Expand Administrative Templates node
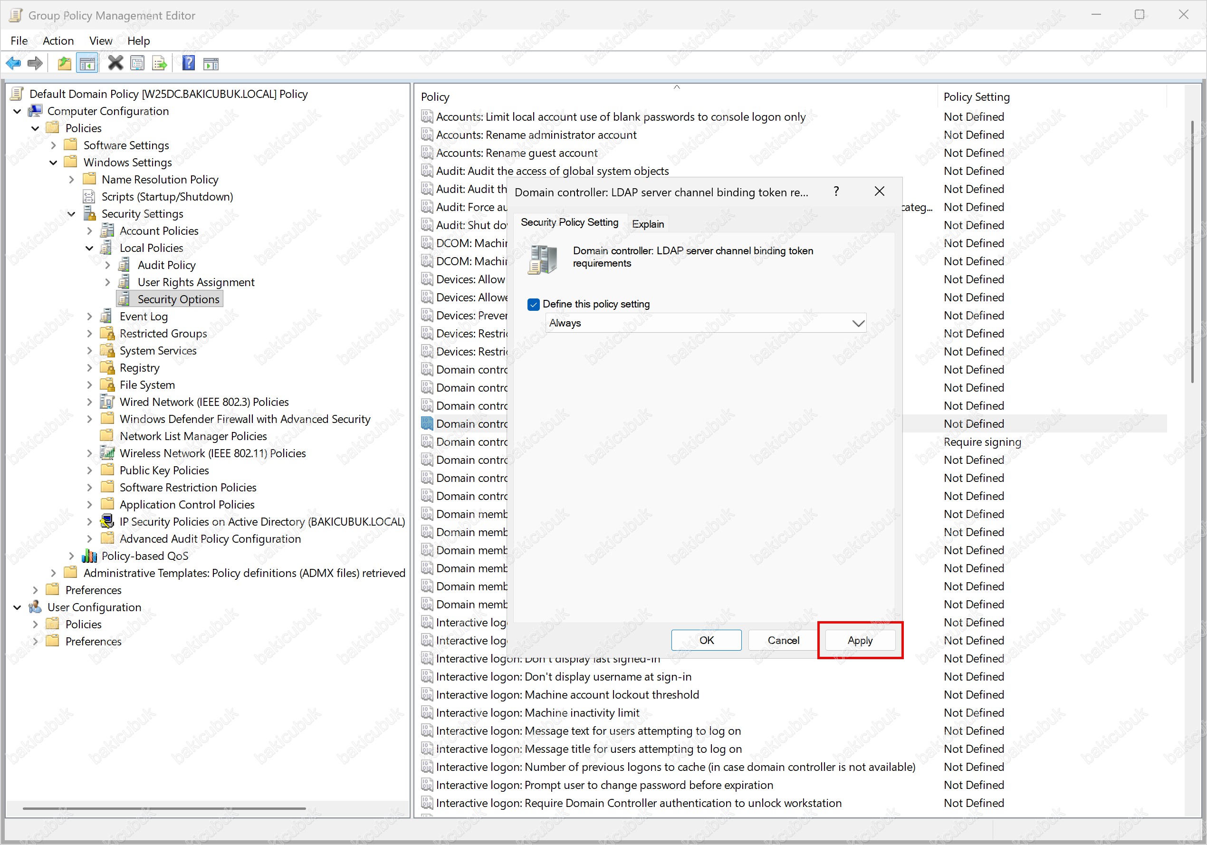The image size is (1207, 845). point(53,573)
